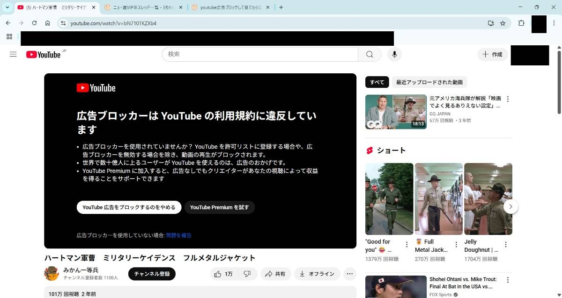Like the video with thumbs up
The width and height of the screenshot is (562, 298).
tap(223, 274)
